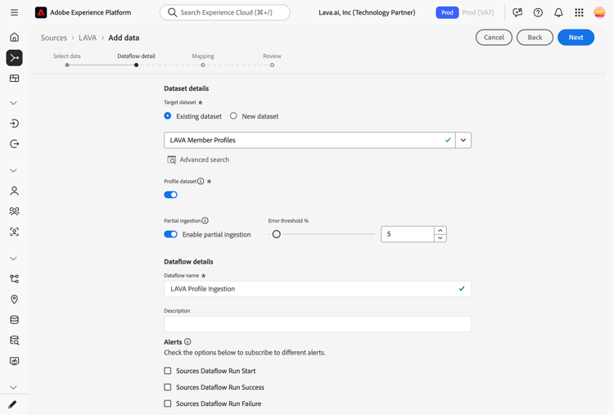Image resolution: width=614 pixels, height=415 pixels.
Task: Select the Existing dataset radio button
Action: pos(168,116)
